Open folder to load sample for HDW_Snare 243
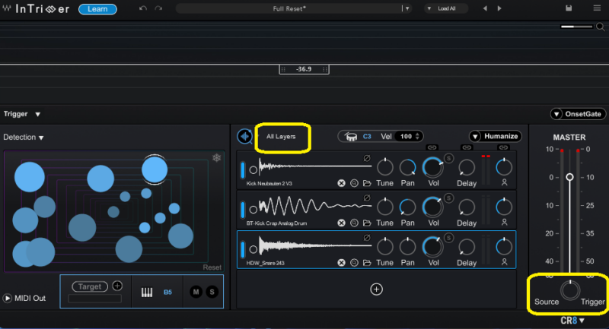609x329 pixels. (367, 262)
